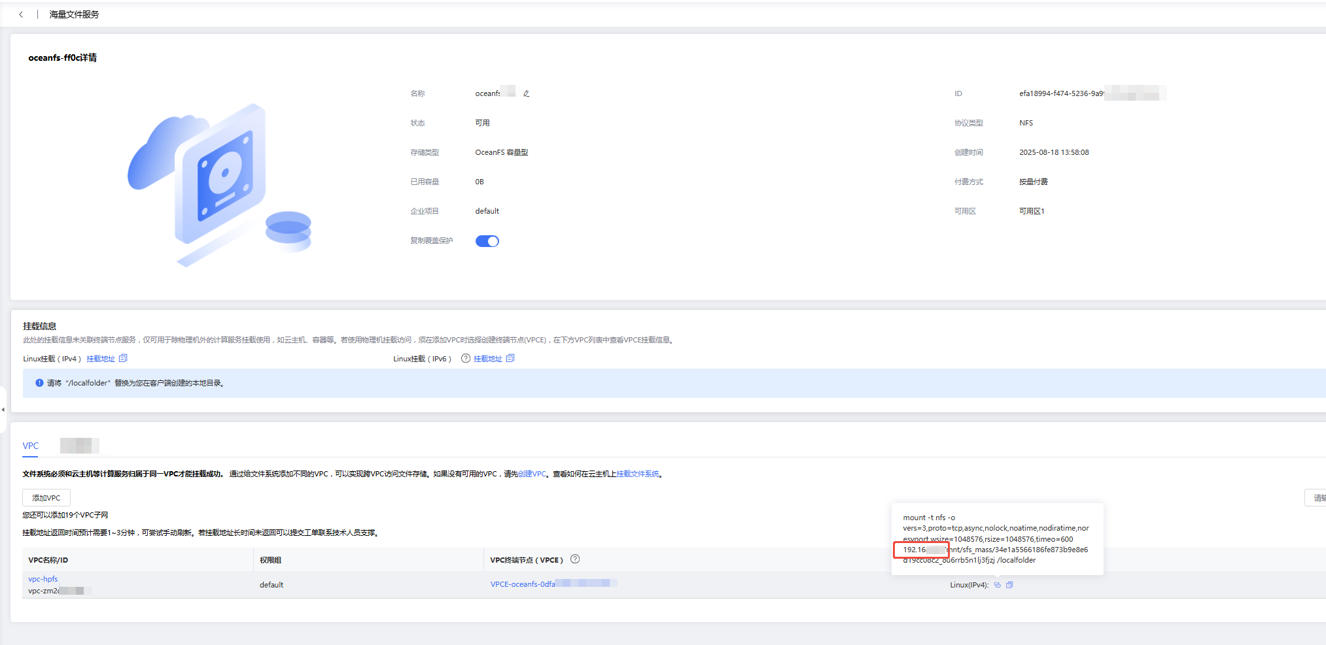Click the default permission group cell
Viewport: 1326px width, 645px height.
click(271, 585)
